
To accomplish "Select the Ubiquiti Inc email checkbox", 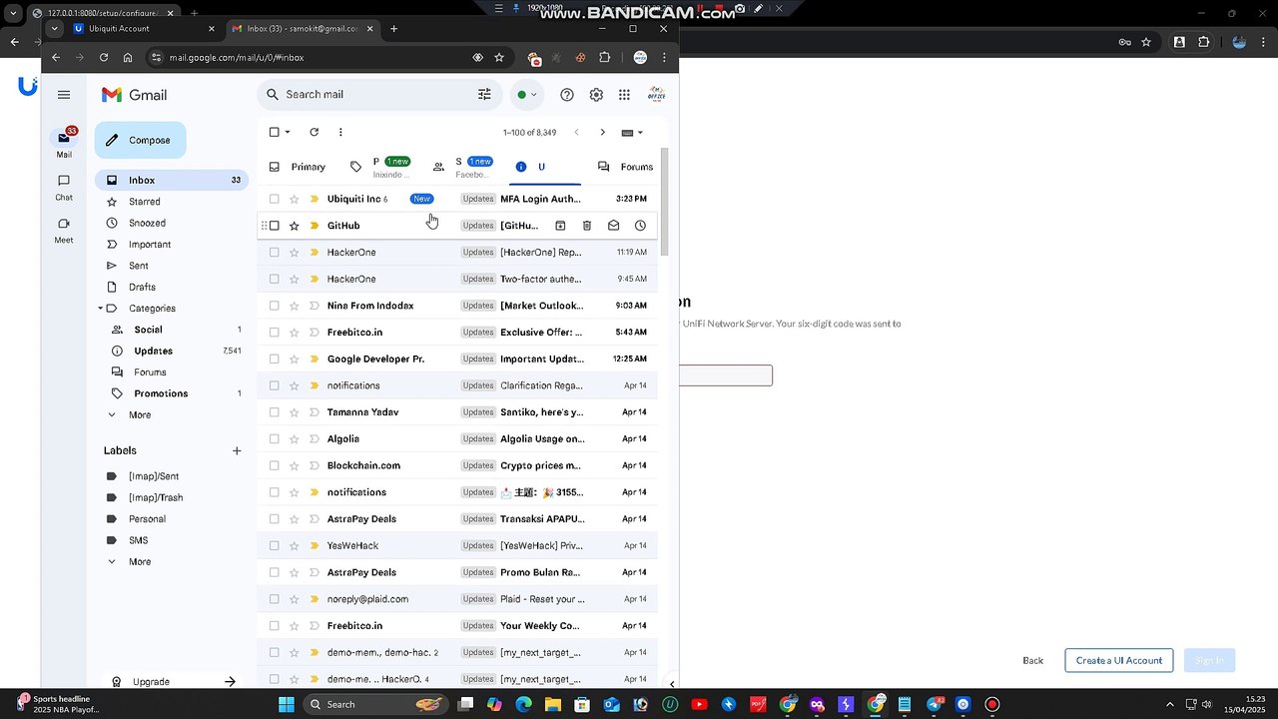I will [x=275, y=199].
